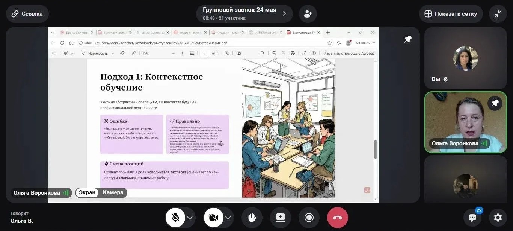Copy the call link via Ссылка button

(x=27, y=14)
